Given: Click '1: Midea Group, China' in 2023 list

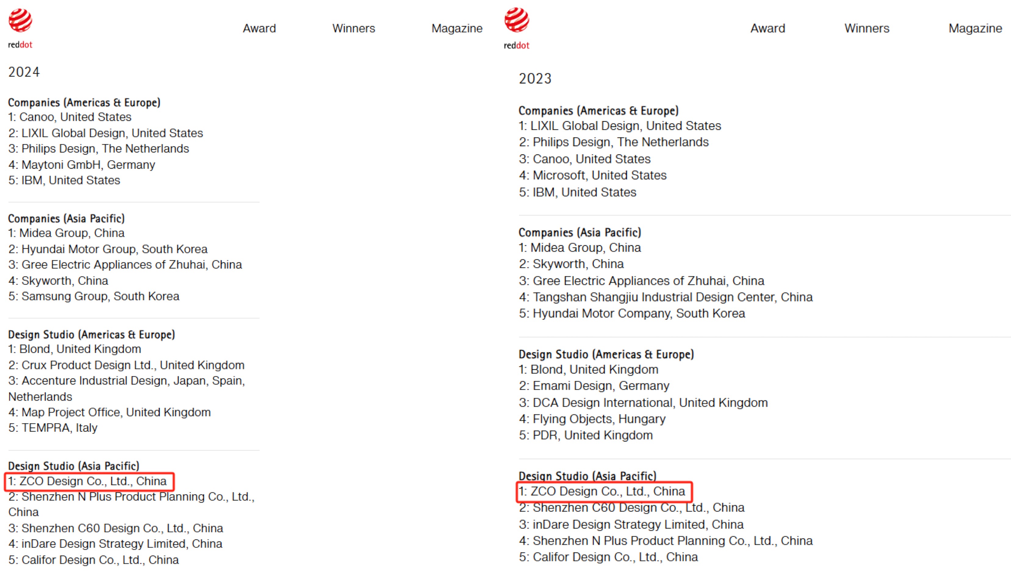Looking at the screenshot, I should (579, 247).
